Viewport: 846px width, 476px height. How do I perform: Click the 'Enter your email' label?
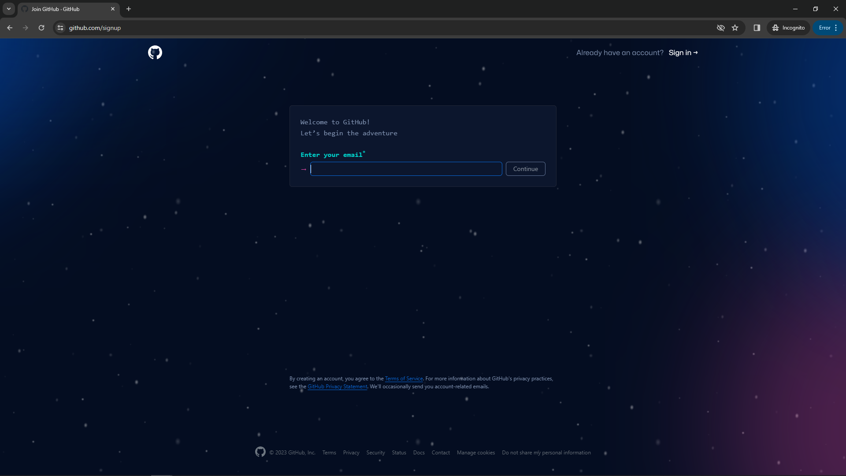click(333, 155)
